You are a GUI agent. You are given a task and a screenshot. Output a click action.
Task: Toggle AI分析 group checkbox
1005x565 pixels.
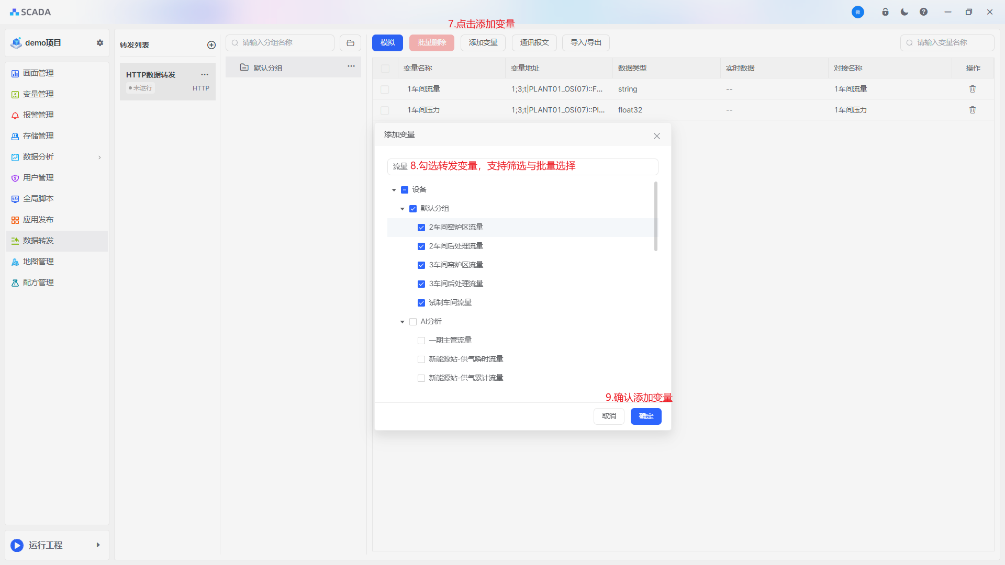pos(413,322)
